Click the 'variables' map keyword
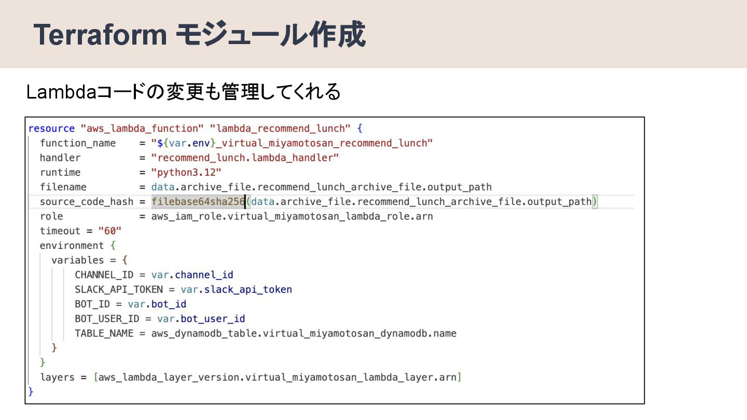The height and width of the screenshot is (420, 747). click(x=78, y=260)
